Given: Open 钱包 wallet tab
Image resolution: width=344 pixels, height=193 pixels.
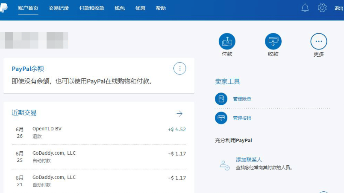Looking at the screenshot, I should point(120,9).
